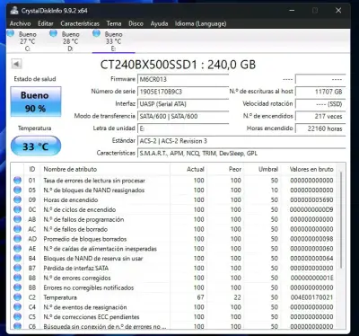
Task: Click the status orb for drive D:
Action: (54, 33)
